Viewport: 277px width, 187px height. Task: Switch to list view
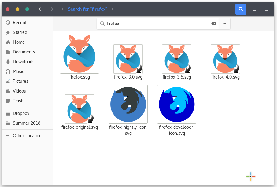tap(253, 9)
